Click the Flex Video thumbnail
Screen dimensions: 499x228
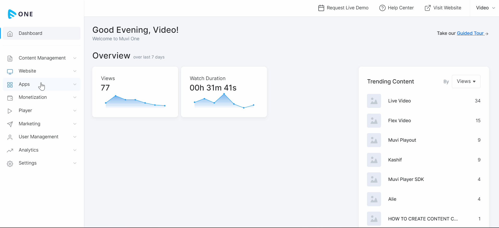click(374, 121)
